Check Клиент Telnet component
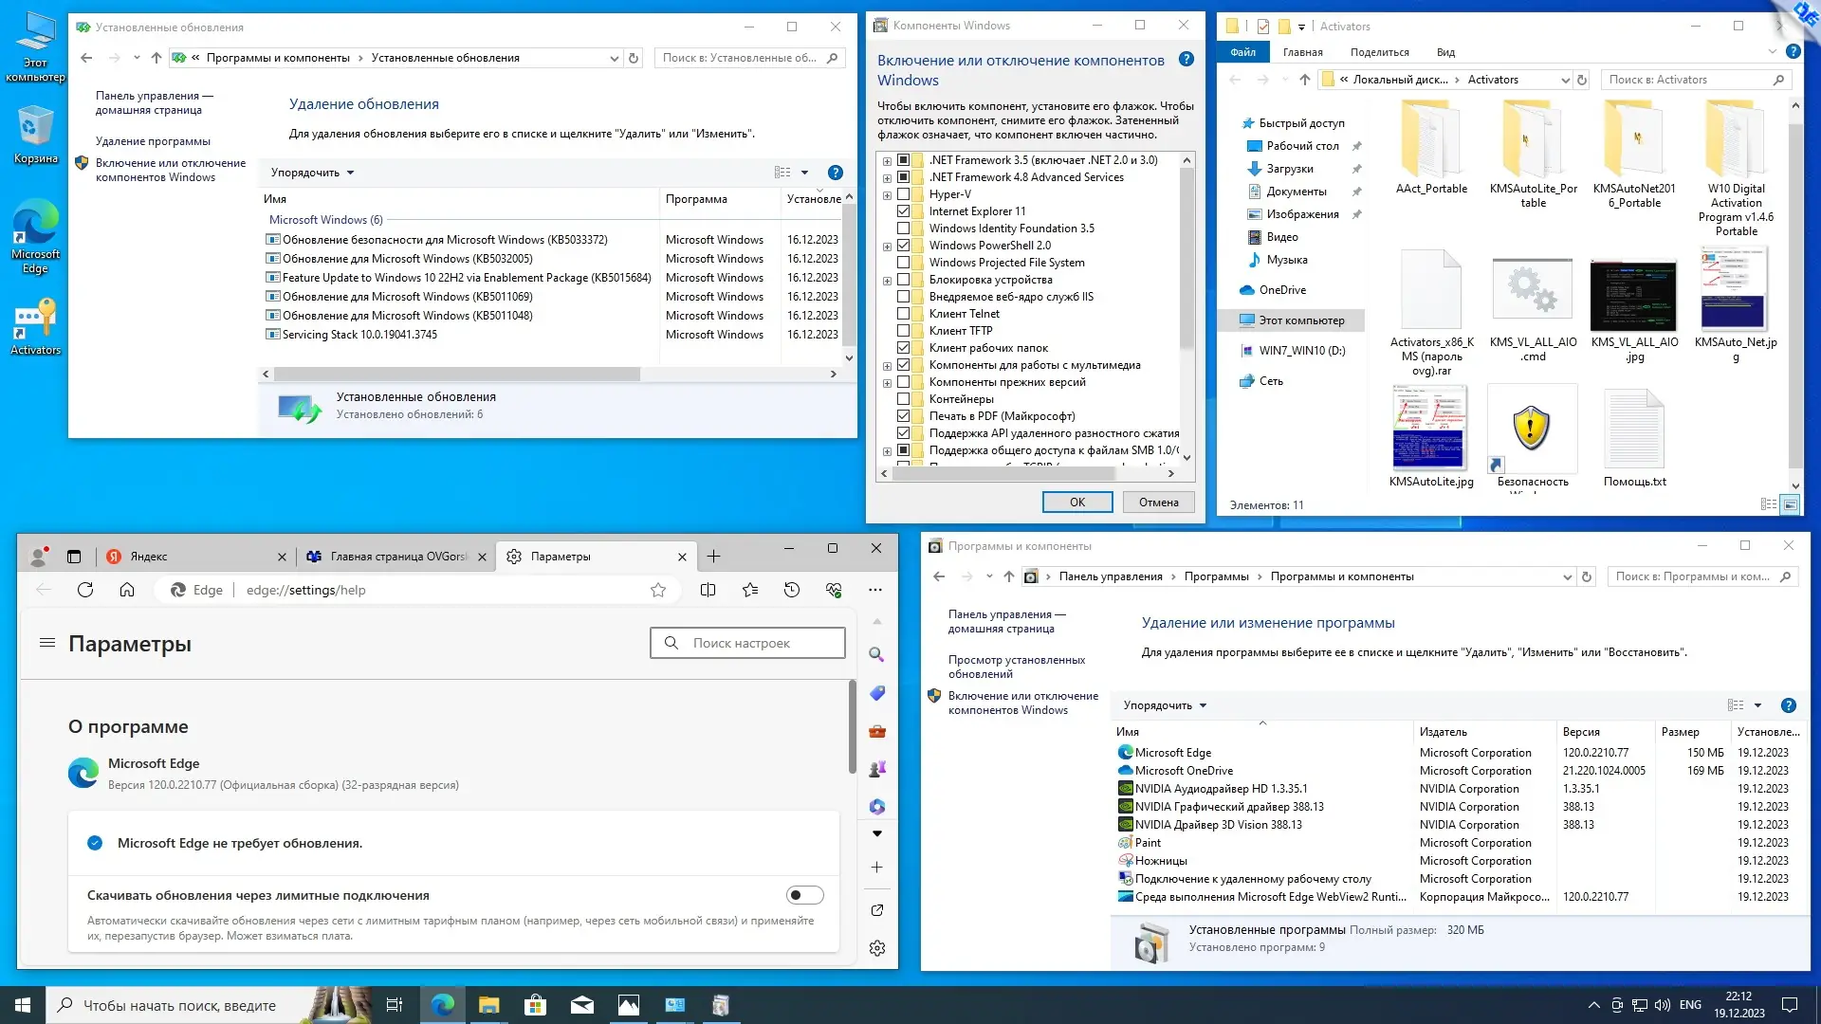Image resolution: width=1821 pixels, height=1024 pixels. 904,314
